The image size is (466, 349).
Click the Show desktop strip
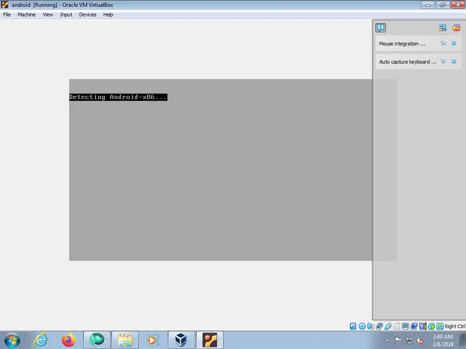click(463, 340)
